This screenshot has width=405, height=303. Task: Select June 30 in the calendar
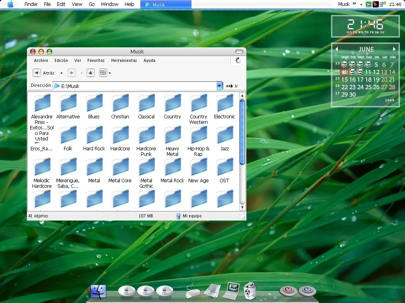[352, 95]
